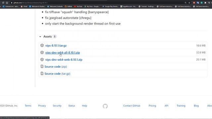The height and width of the screenshot is (119, 212).
Task: Download vips-8.10.1.tar.gz
Action: pyautogui.click(x=56, y=46)
